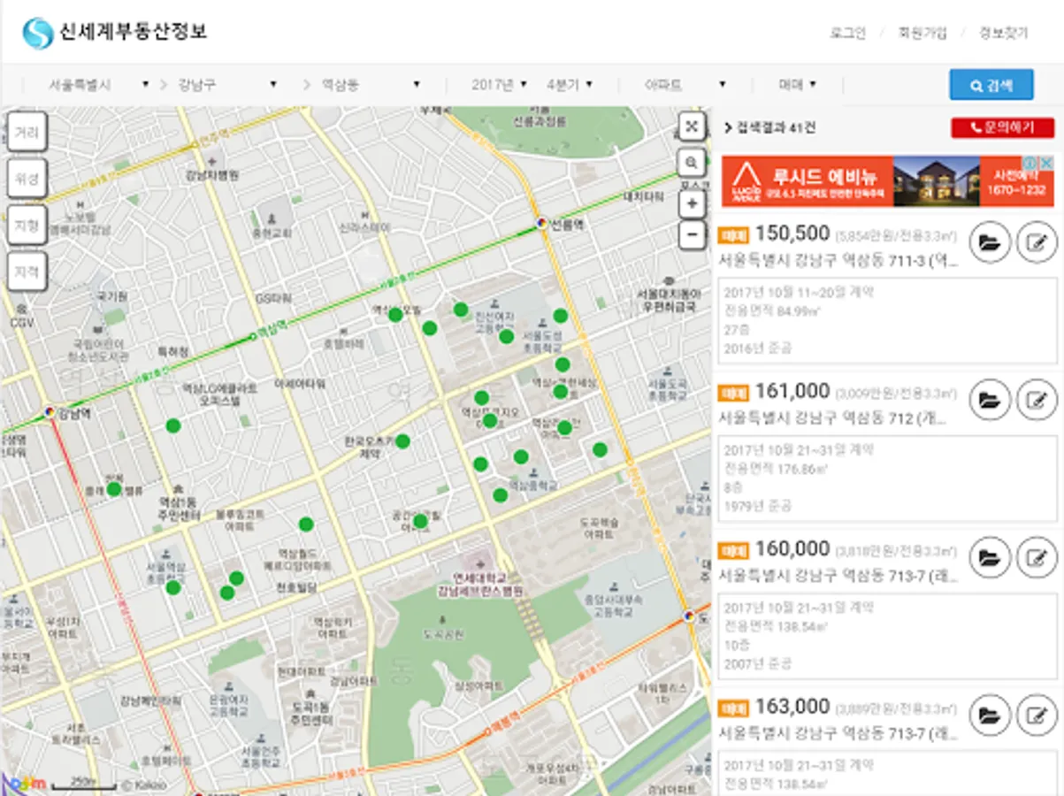Viewport: 1064px width, 796px height.
Task: Open the 정보찾기 link
Action: pyautogui.click(x=1003, y=34)
